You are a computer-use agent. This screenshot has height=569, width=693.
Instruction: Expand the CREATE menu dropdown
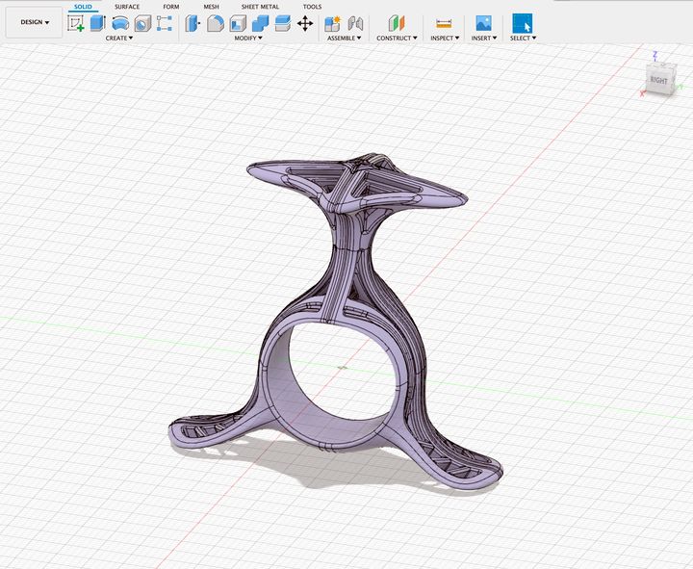point(119,39)
